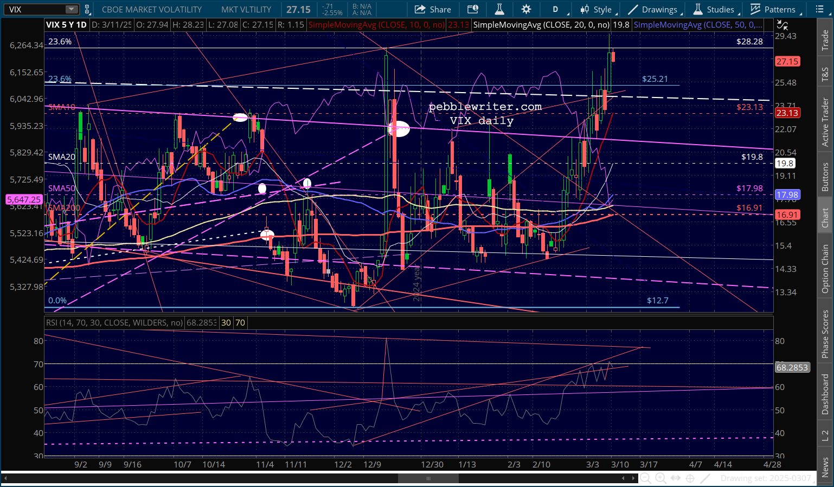Open the Active Trader sidebar tab

click(x=825, y=122)
